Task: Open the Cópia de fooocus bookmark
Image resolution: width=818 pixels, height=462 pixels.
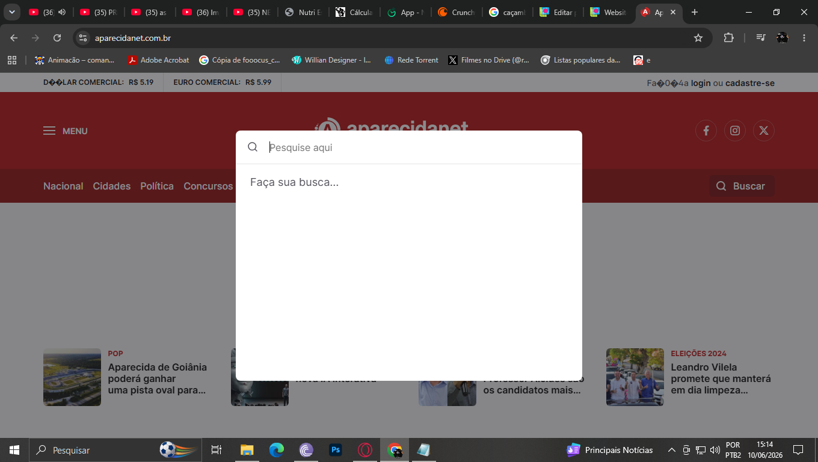Action: (240, 60)
